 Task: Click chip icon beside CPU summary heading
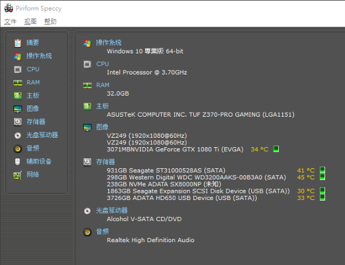(87, 64)
